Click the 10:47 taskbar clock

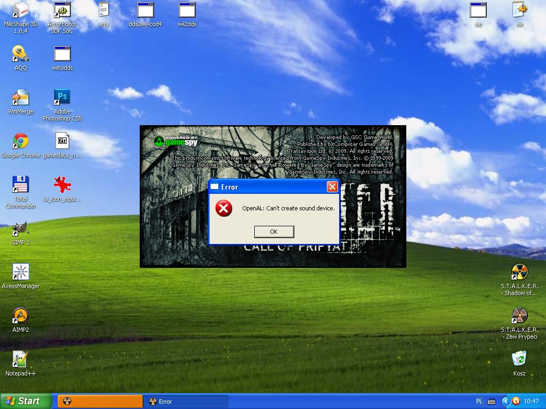pyautogui.click(x=531, y=402)
